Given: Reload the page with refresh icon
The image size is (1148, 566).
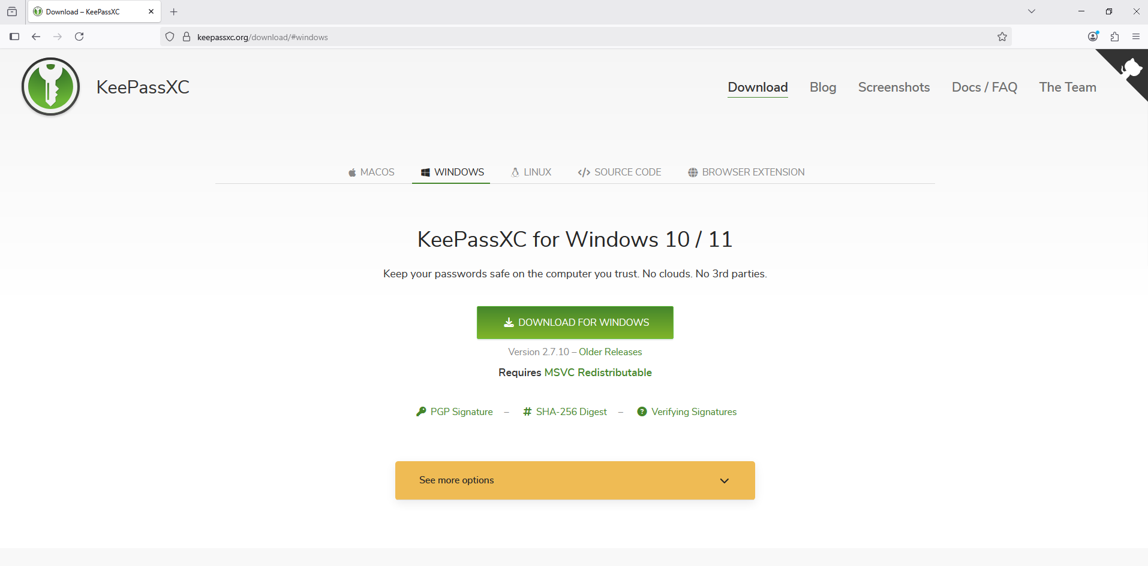Looking at the screenshot, I should point(79,37).
